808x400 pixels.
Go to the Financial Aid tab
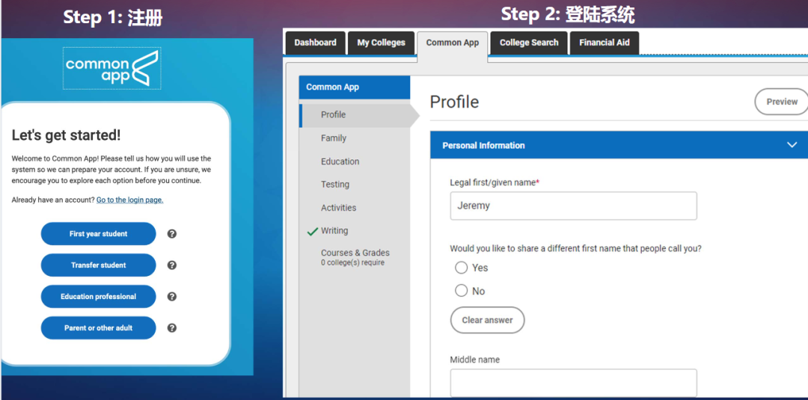pos(604,43)
